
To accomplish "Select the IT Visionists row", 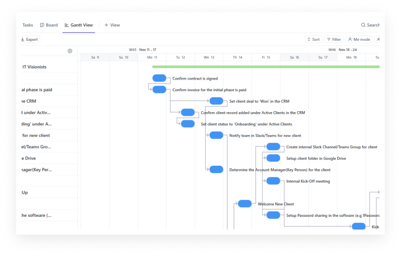I will [49, 67].
